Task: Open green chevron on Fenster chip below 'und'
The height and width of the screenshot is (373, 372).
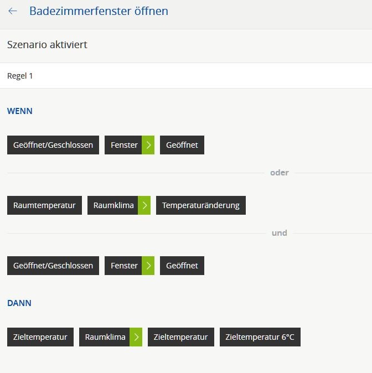Action: tap(148, 266)
